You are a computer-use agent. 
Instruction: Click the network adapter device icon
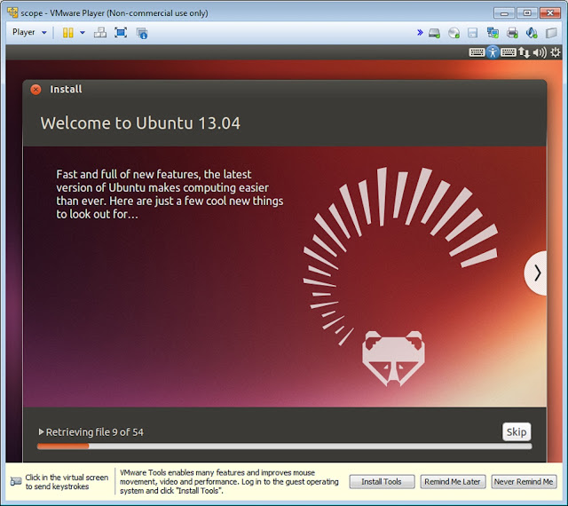(x=493, y=33)
